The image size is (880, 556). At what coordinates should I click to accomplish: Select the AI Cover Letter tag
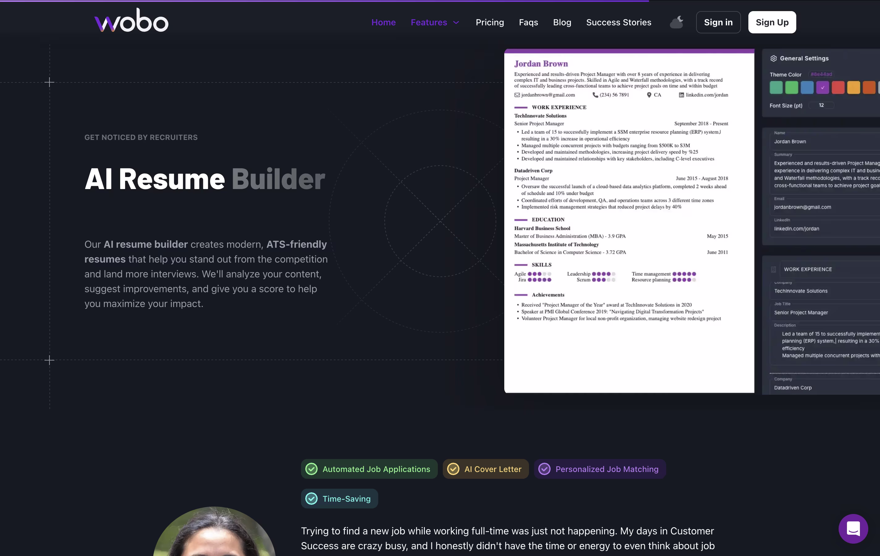pos(486,469)
